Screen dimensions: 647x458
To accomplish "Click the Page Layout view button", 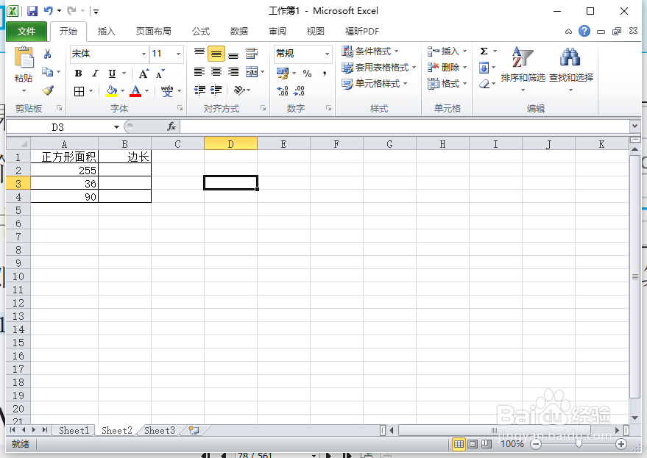I will tap(473, 444).
